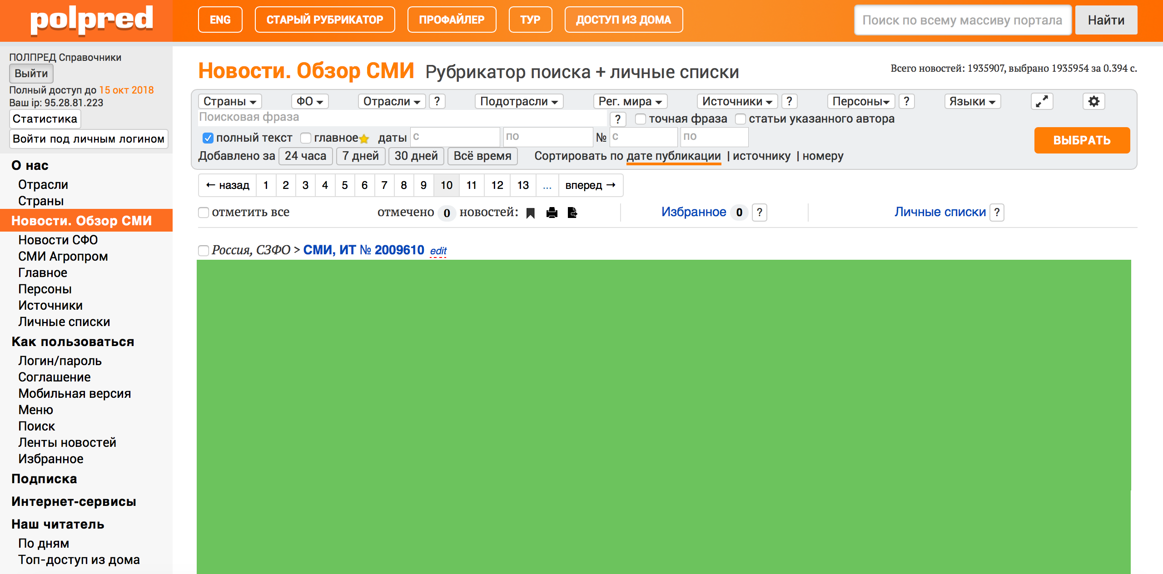This screenshot has width=1163, height=574.
Task: Focus the Поисковая фраза field
Action: (x=403, y=118)
